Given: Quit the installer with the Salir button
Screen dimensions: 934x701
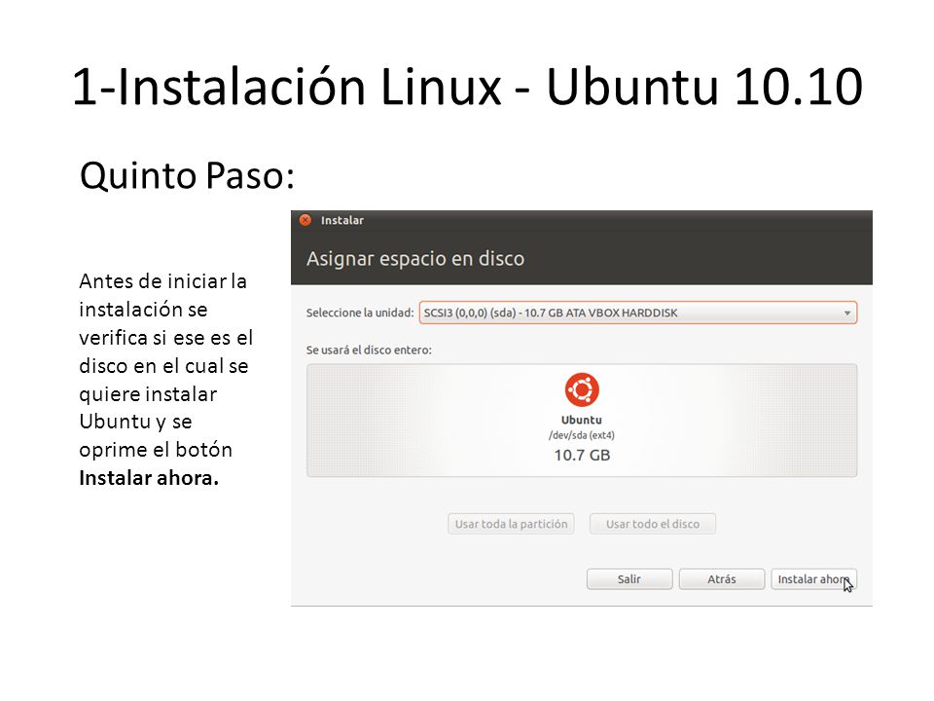Looking at the screenshot, I should (629, 579).
